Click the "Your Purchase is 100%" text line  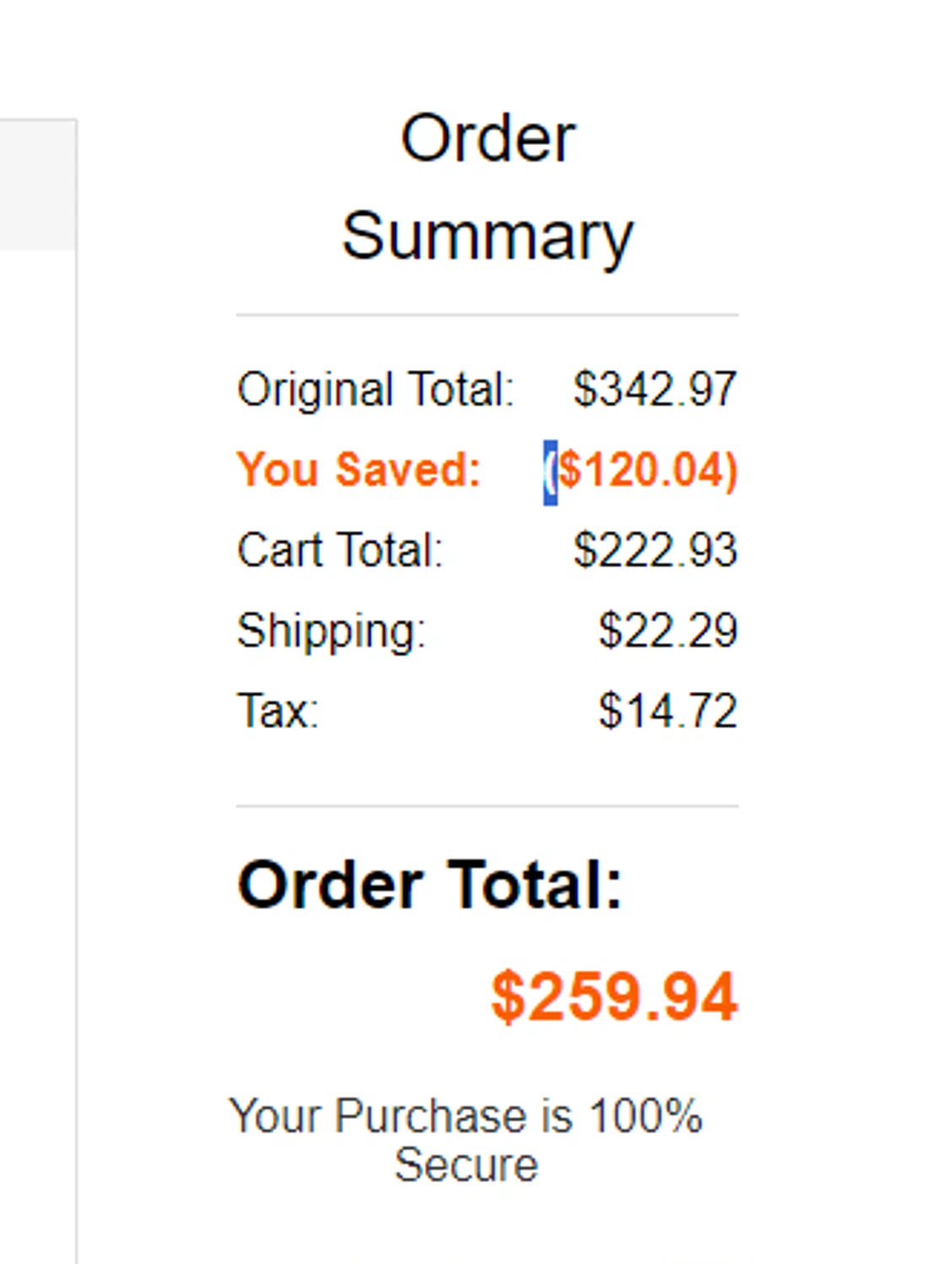point(465,1116)
